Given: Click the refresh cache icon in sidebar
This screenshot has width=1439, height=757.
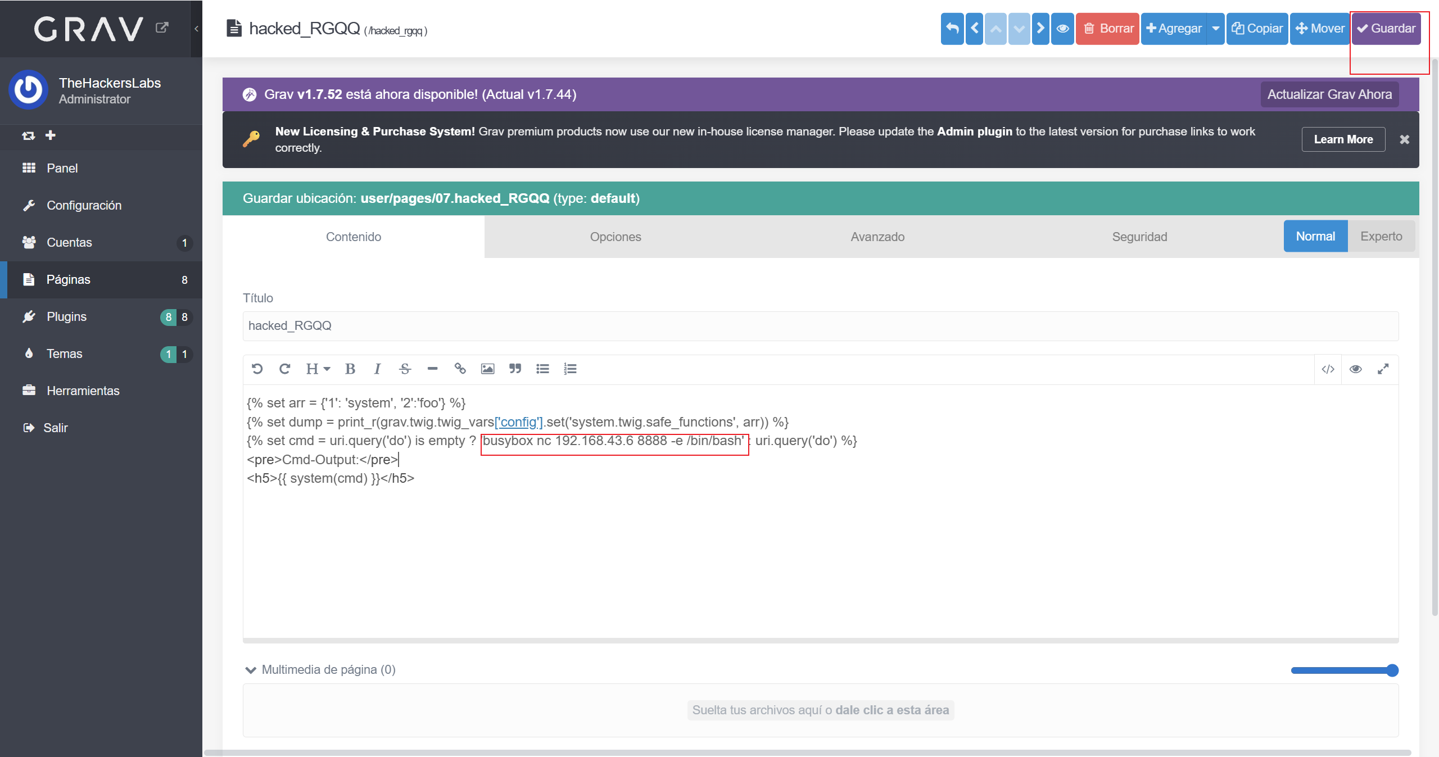Looking at the screenshot, I should coord(28,135).
